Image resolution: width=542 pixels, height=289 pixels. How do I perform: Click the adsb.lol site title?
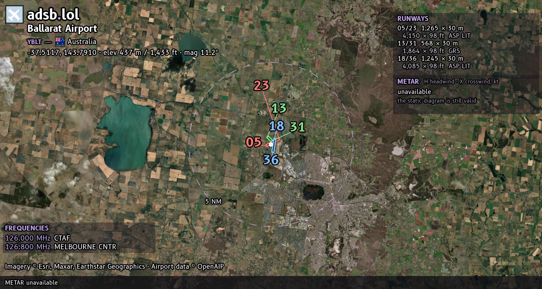click(53, 15)
